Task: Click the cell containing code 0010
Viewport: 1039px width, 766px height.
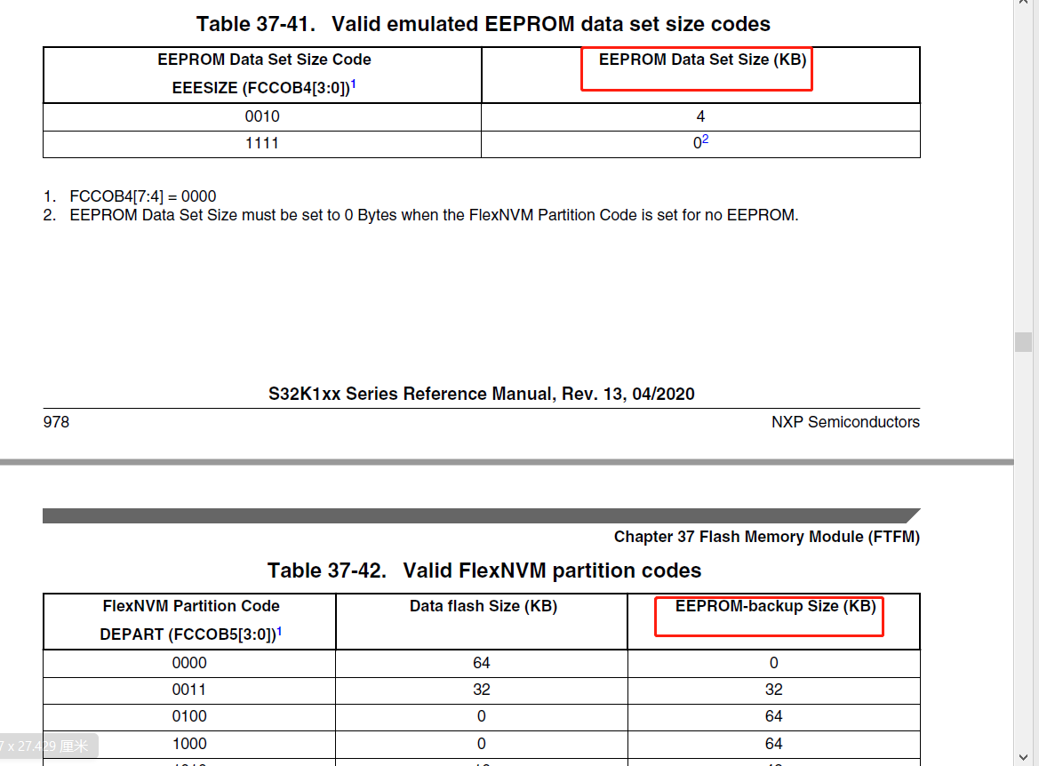Action: (x=261, y=116)
